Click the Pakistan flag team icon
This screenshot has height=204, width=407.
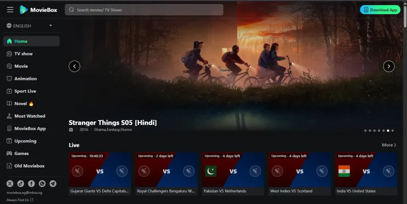211,171
